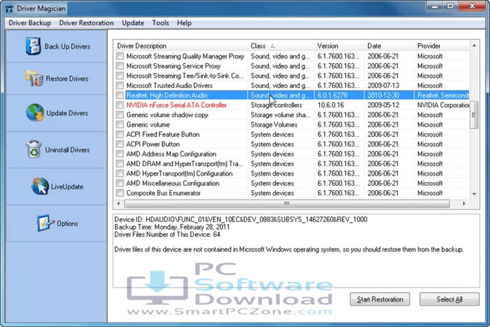Sort by Class column header

point(281,46)
